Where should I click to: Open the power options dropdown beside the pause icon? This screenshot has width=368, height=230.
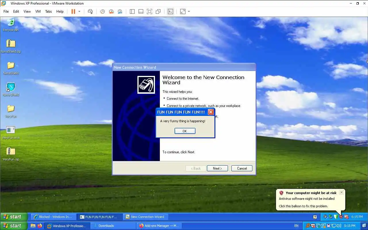coord(79,11)
